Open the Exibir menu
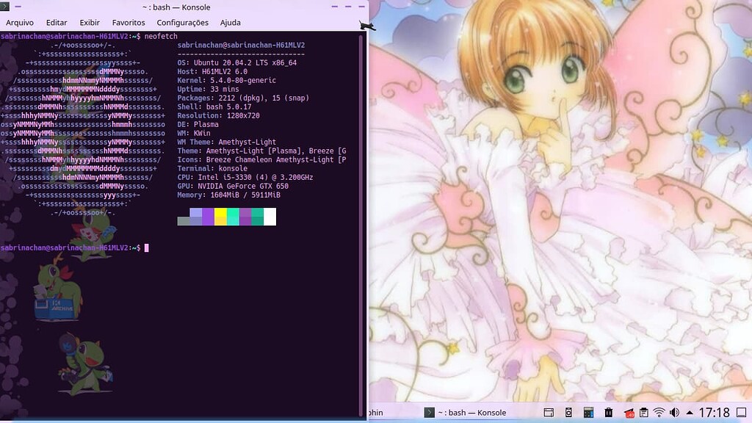 [x=89, y=22]
